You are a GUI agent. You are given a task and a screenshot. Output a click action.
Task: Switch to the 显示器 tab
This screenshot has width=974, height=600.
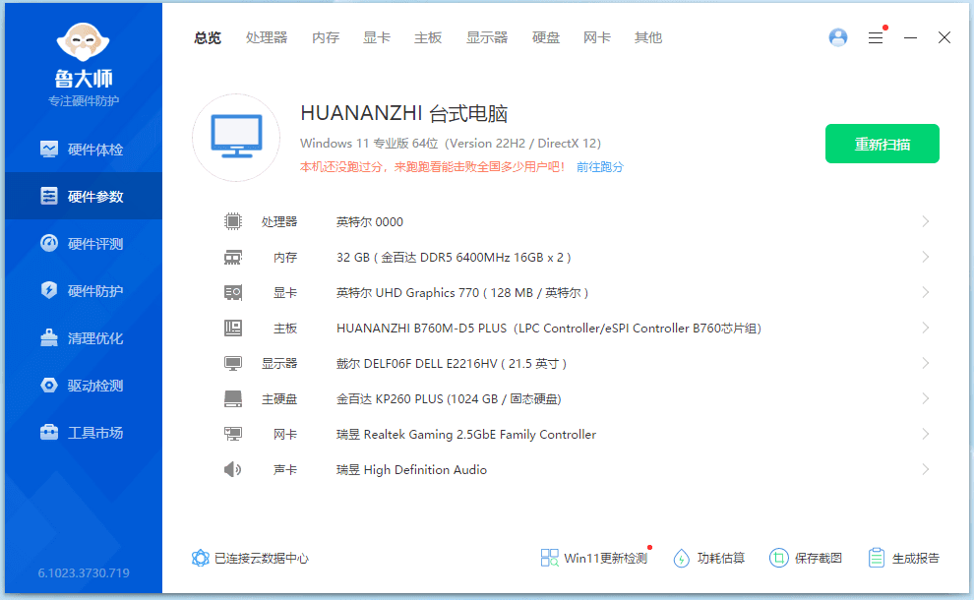tap(487, 38)
